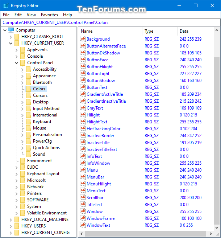Select the GradientActiveTitle value name
The image size is (221, 238).
(105, 94)
